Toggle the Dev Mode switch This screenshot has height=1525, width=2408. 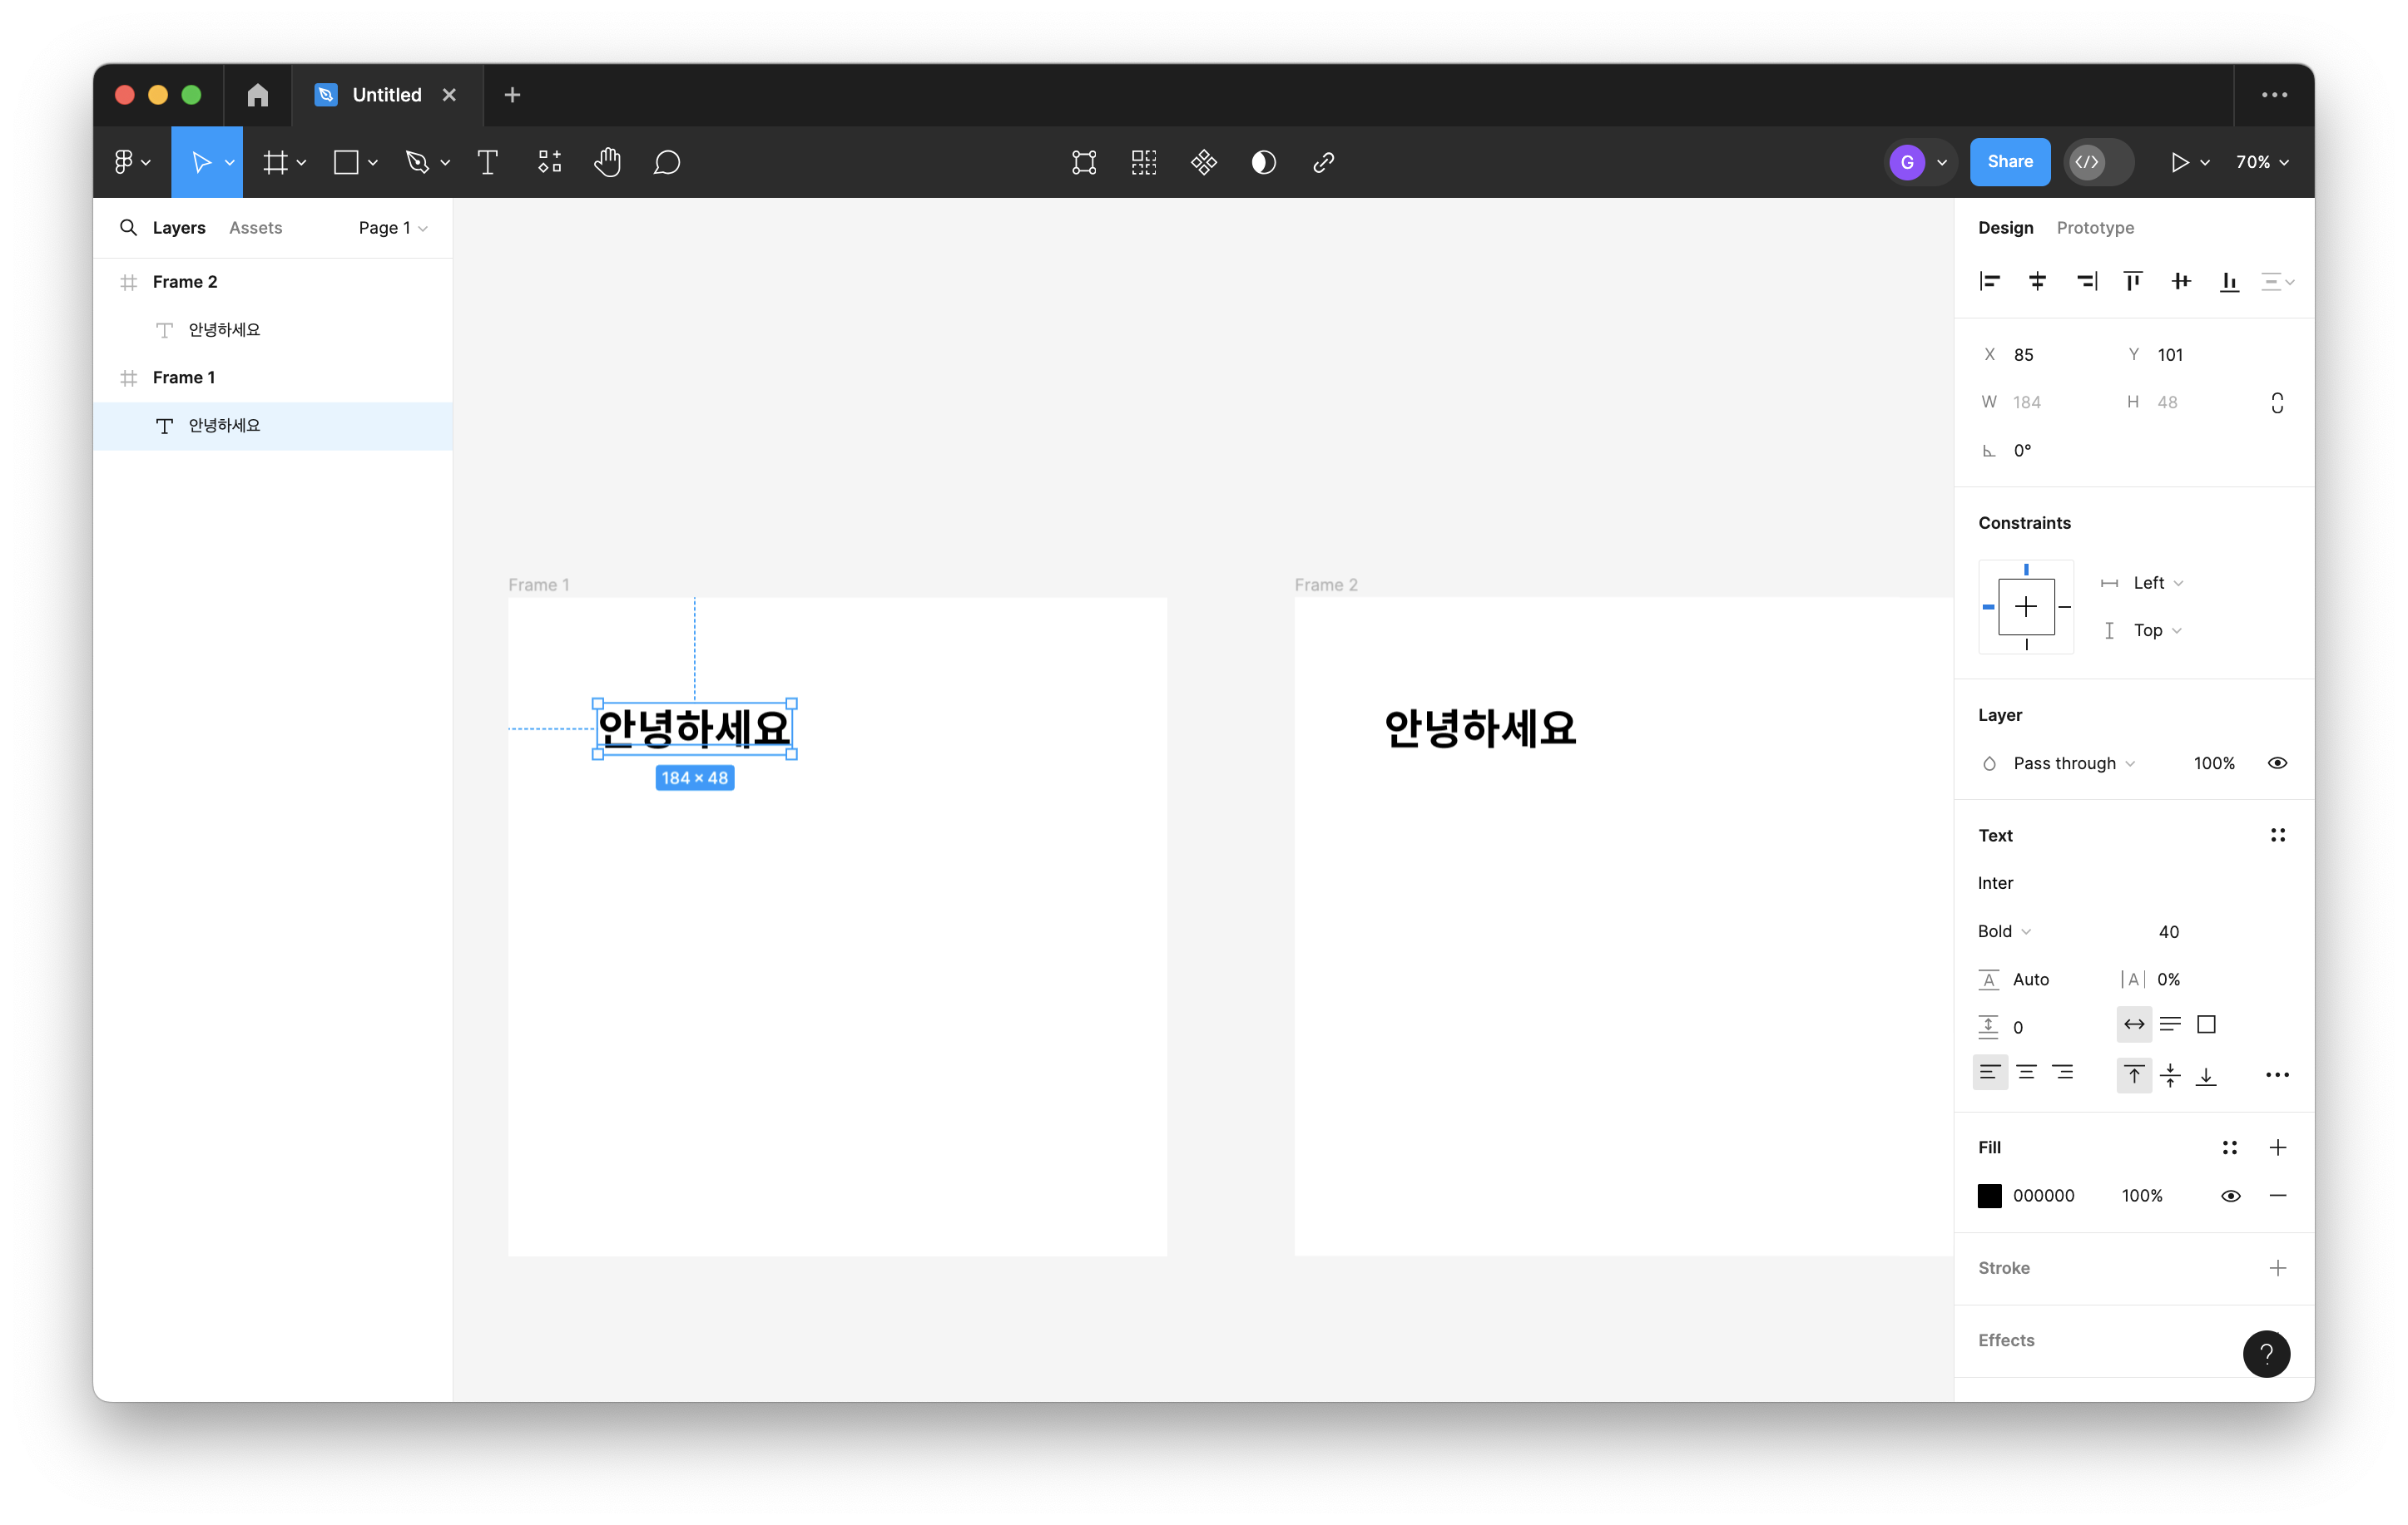click(2099, 162)
